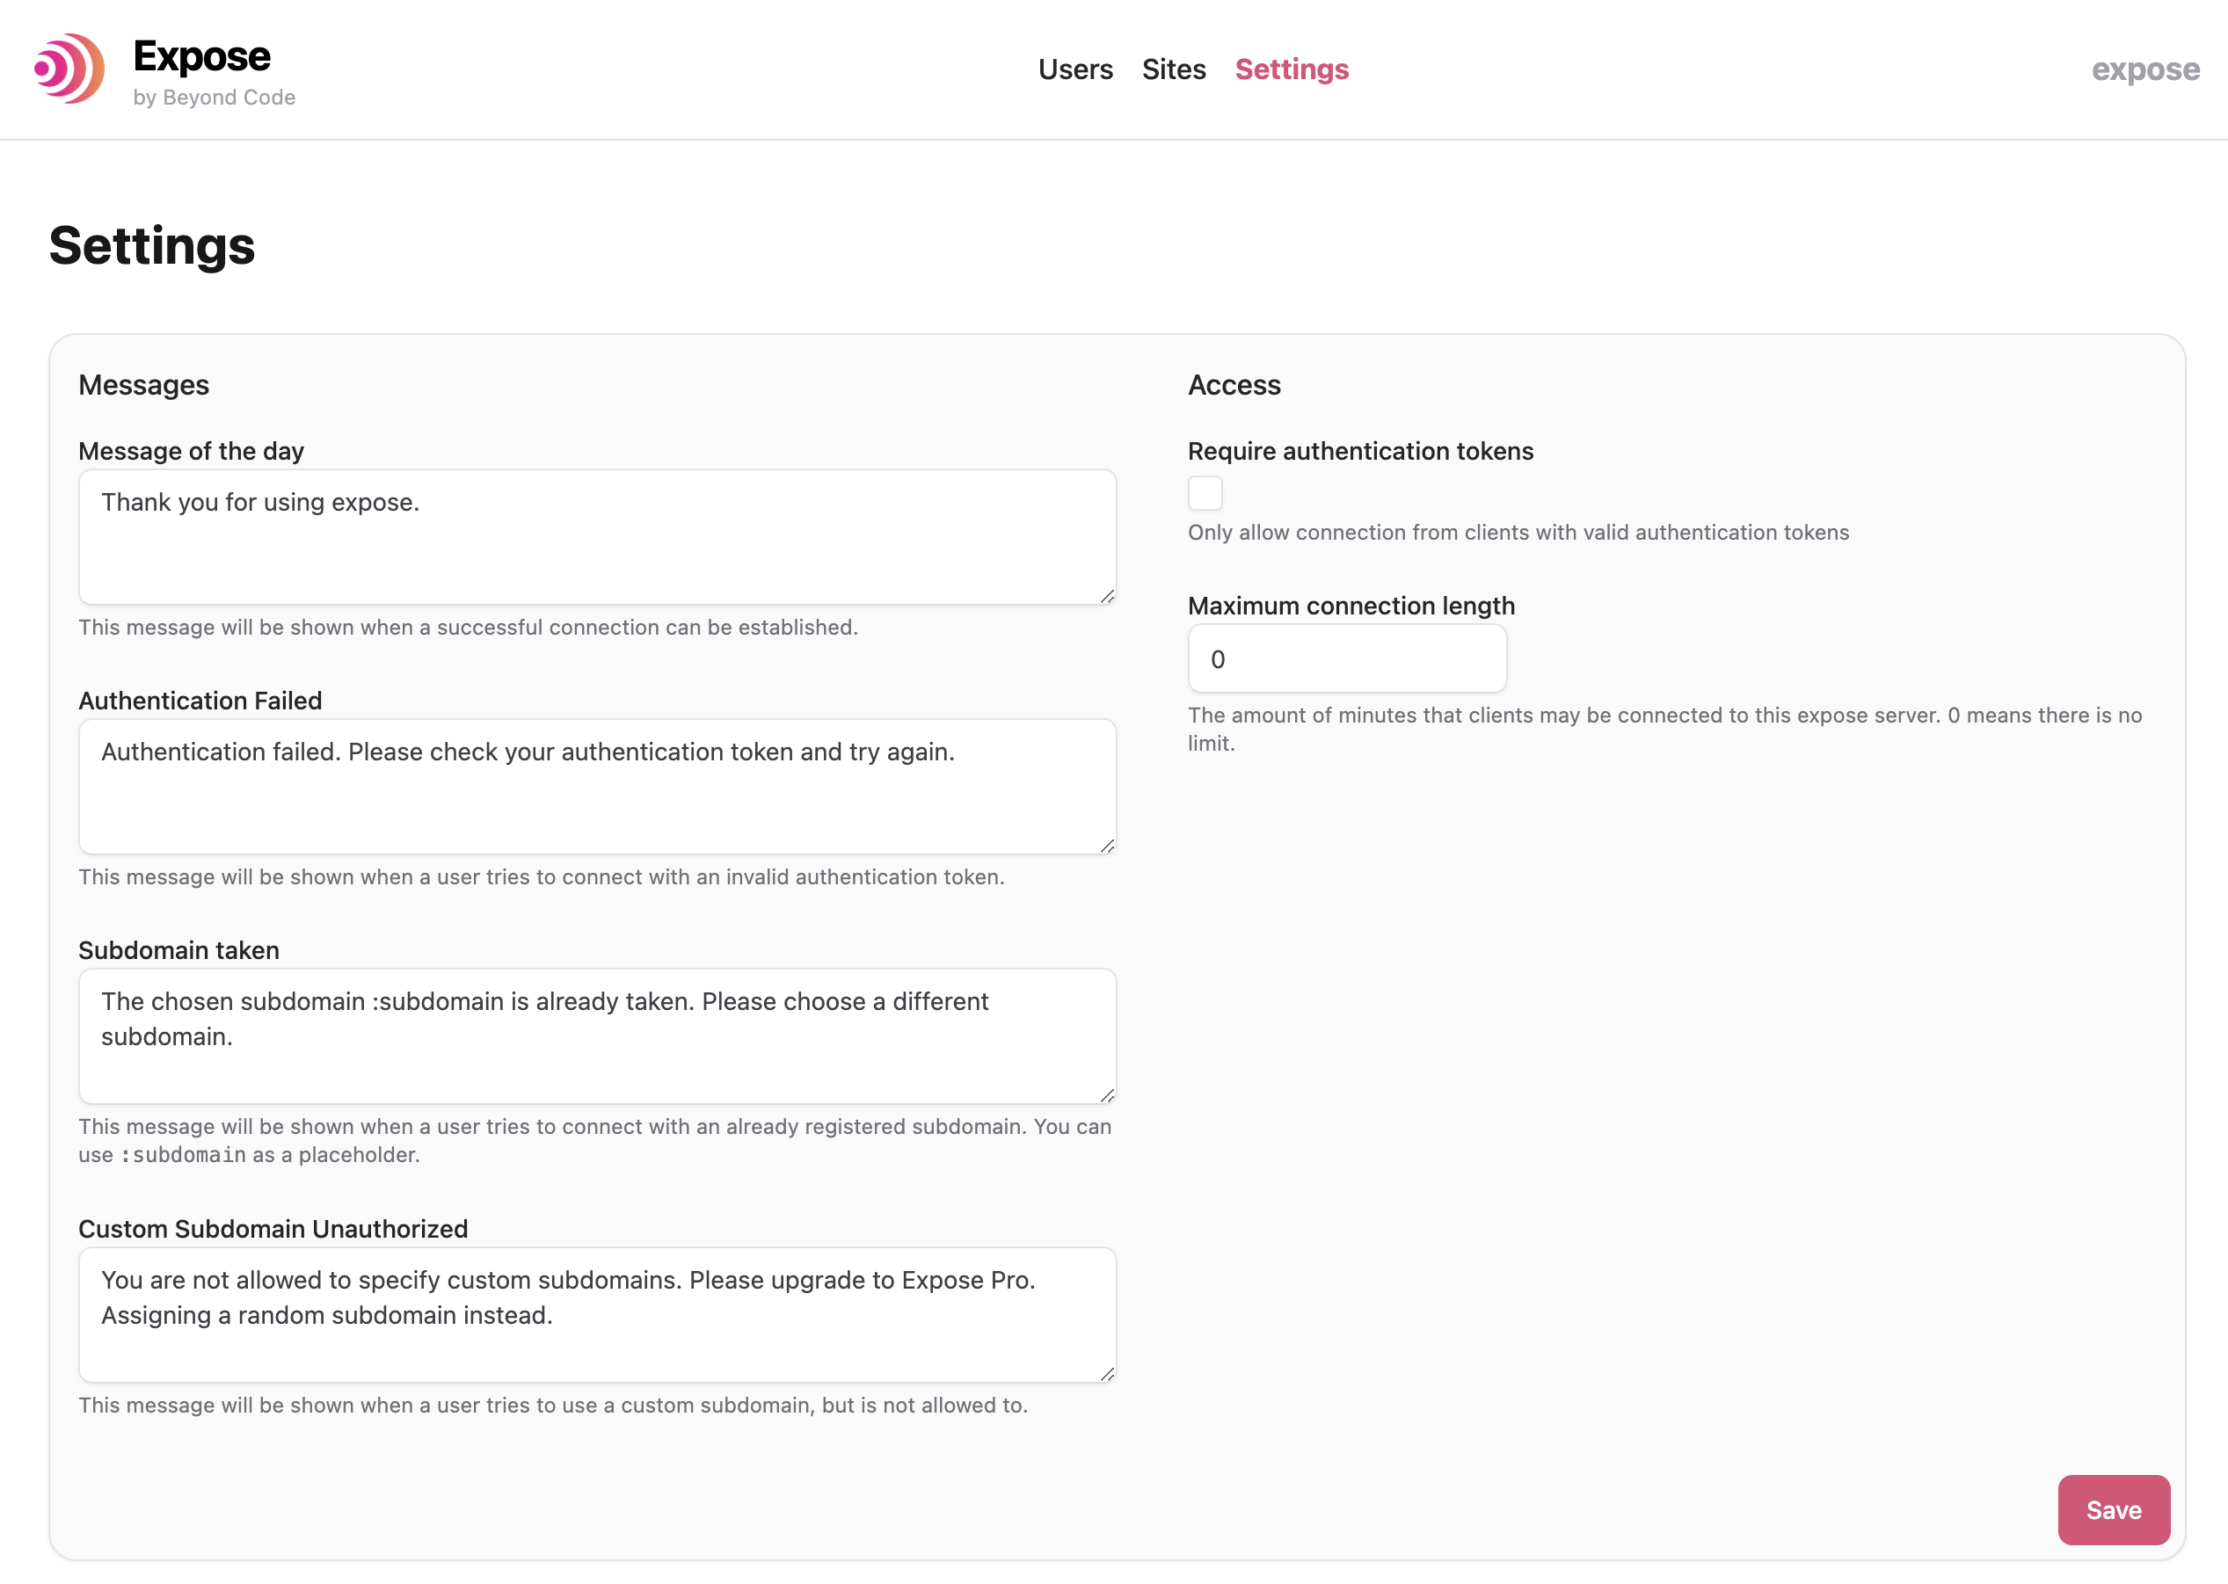The width and height of the screenshot is (2228, 1584).
Task: Click the 'Only allow connection from clients' hint
Action: (1518, 533)
